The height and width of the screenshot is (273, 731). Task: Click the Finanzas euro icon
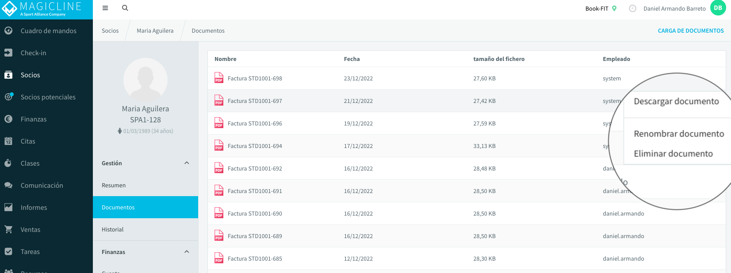(8, 119)
